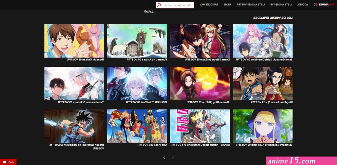Open the Dragon Quest Dai no Daibouken thumbnail
337x165 pixels.
74,126
